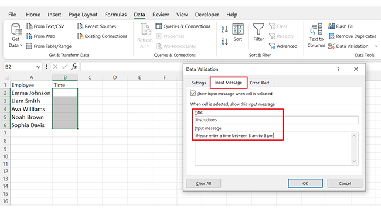The image size is (381, 212).
Task: Select the Time header cell
Action: (x=65, y=85)
